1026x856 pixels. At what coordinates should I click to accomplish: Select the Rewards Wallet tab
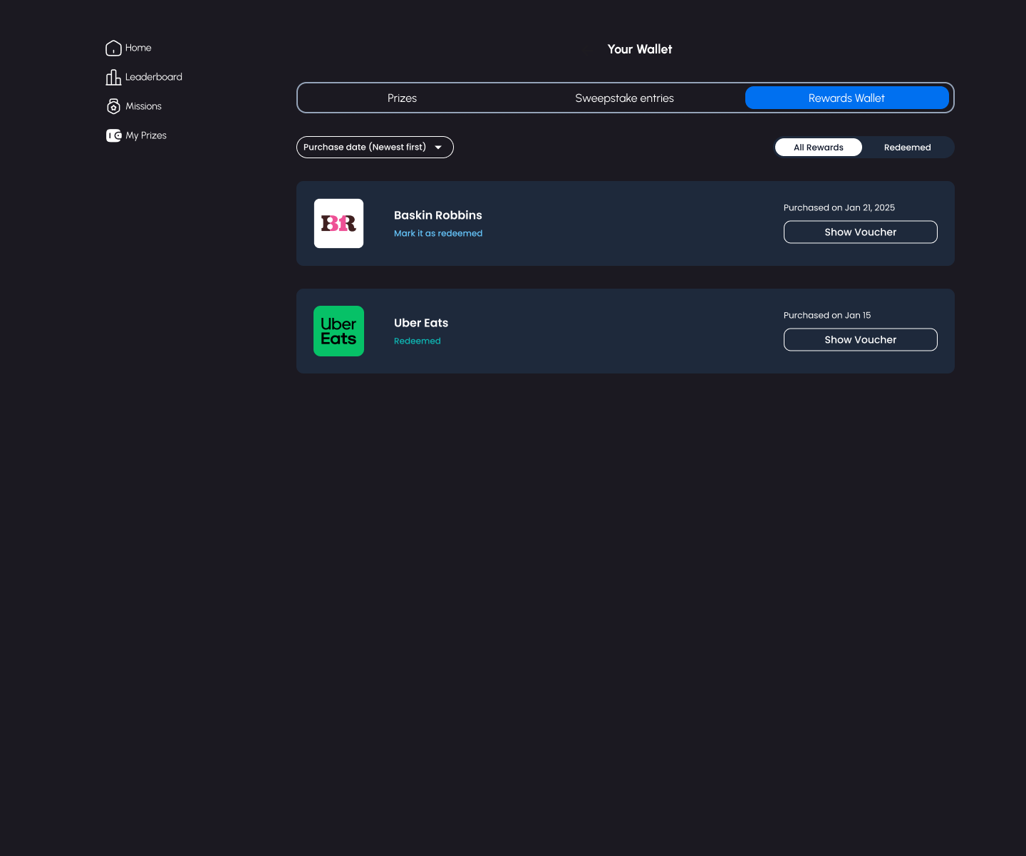(847, 98)
